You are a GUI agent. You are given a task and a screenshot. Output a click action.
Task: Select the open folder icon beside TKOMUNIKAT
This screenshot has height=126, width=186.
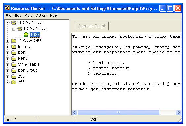[x=14, y=23]
